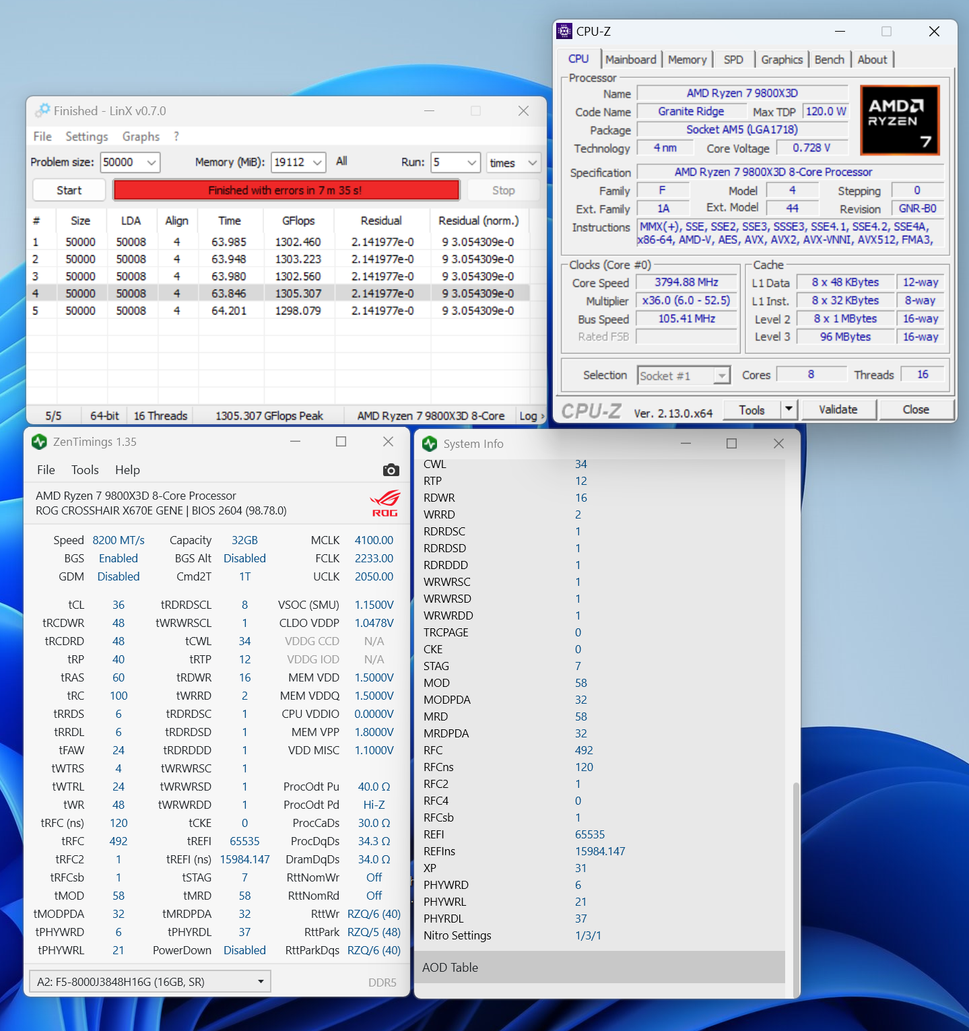Click the Stop button in LinX
This screenshot has width=969, height=1031.
click(x=504, y=191)
